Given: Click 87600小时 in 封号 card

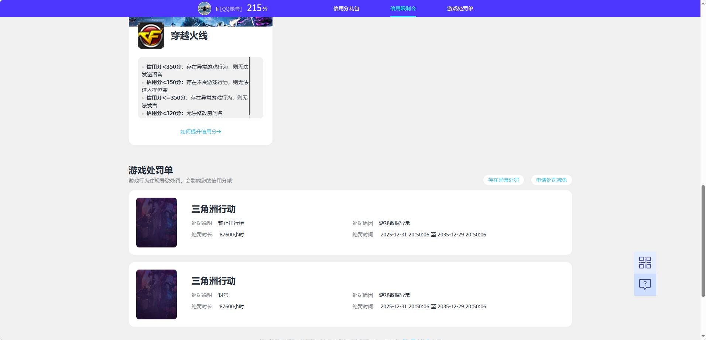Looking at the screenshot, I should point(232,306).
